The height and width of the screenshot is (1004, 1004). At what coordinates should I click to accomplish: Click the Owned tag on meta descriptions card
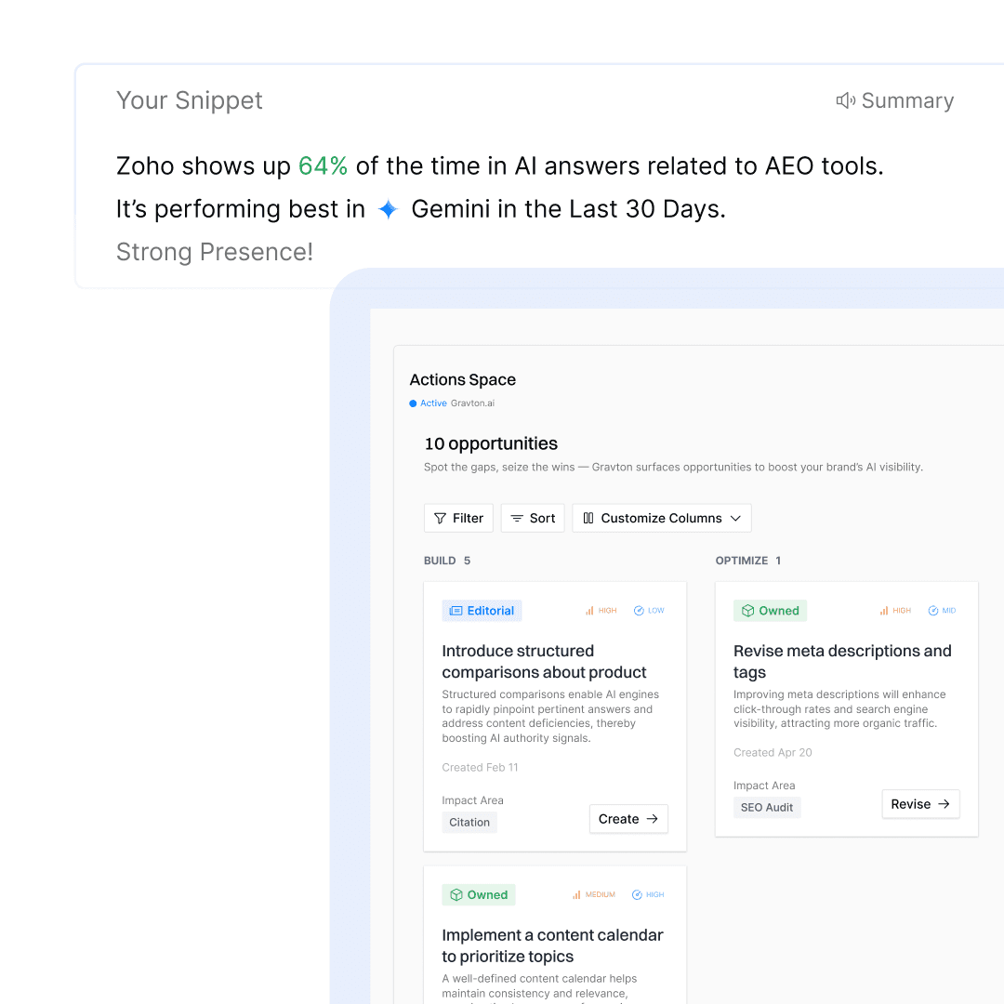pos(770,611)
